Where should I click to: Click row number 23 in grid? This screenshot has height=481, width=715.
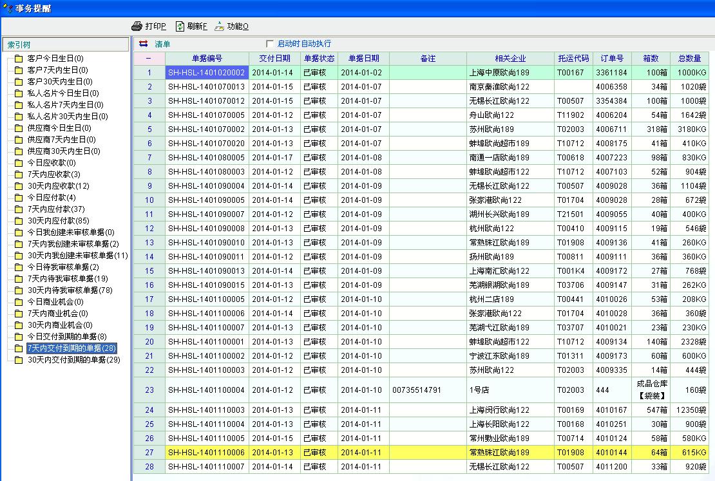point(149,390)
